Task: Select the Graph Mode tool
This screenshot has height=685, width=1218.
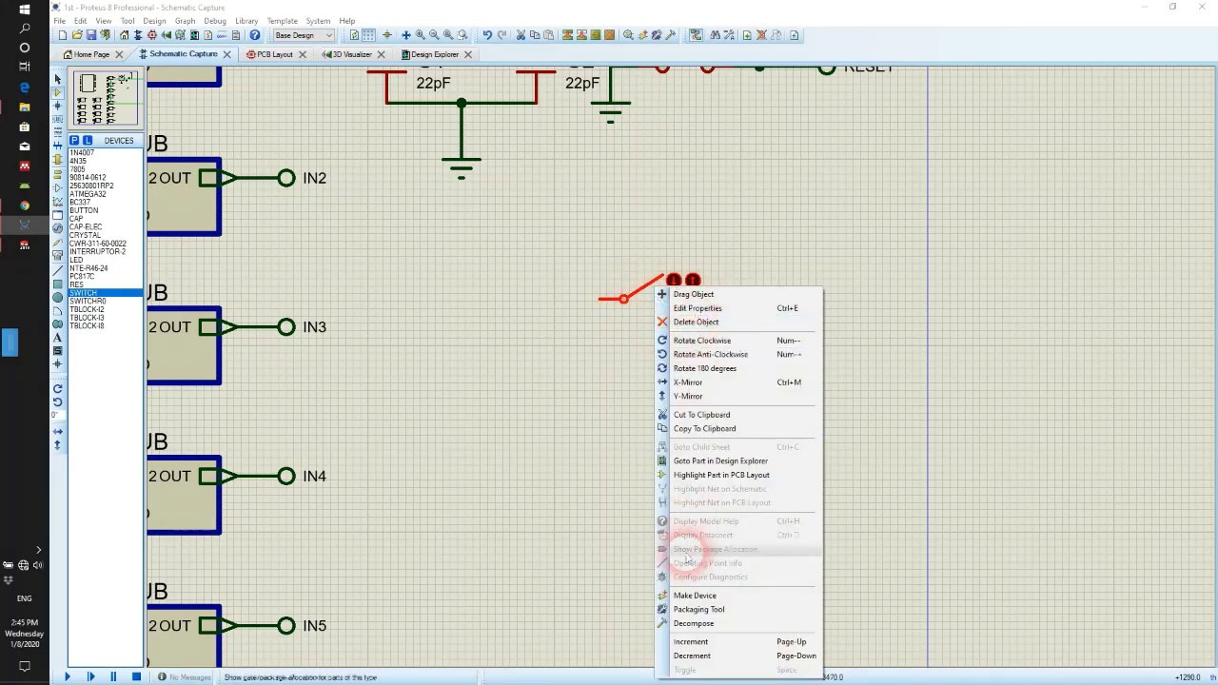Action: [58, 201]
